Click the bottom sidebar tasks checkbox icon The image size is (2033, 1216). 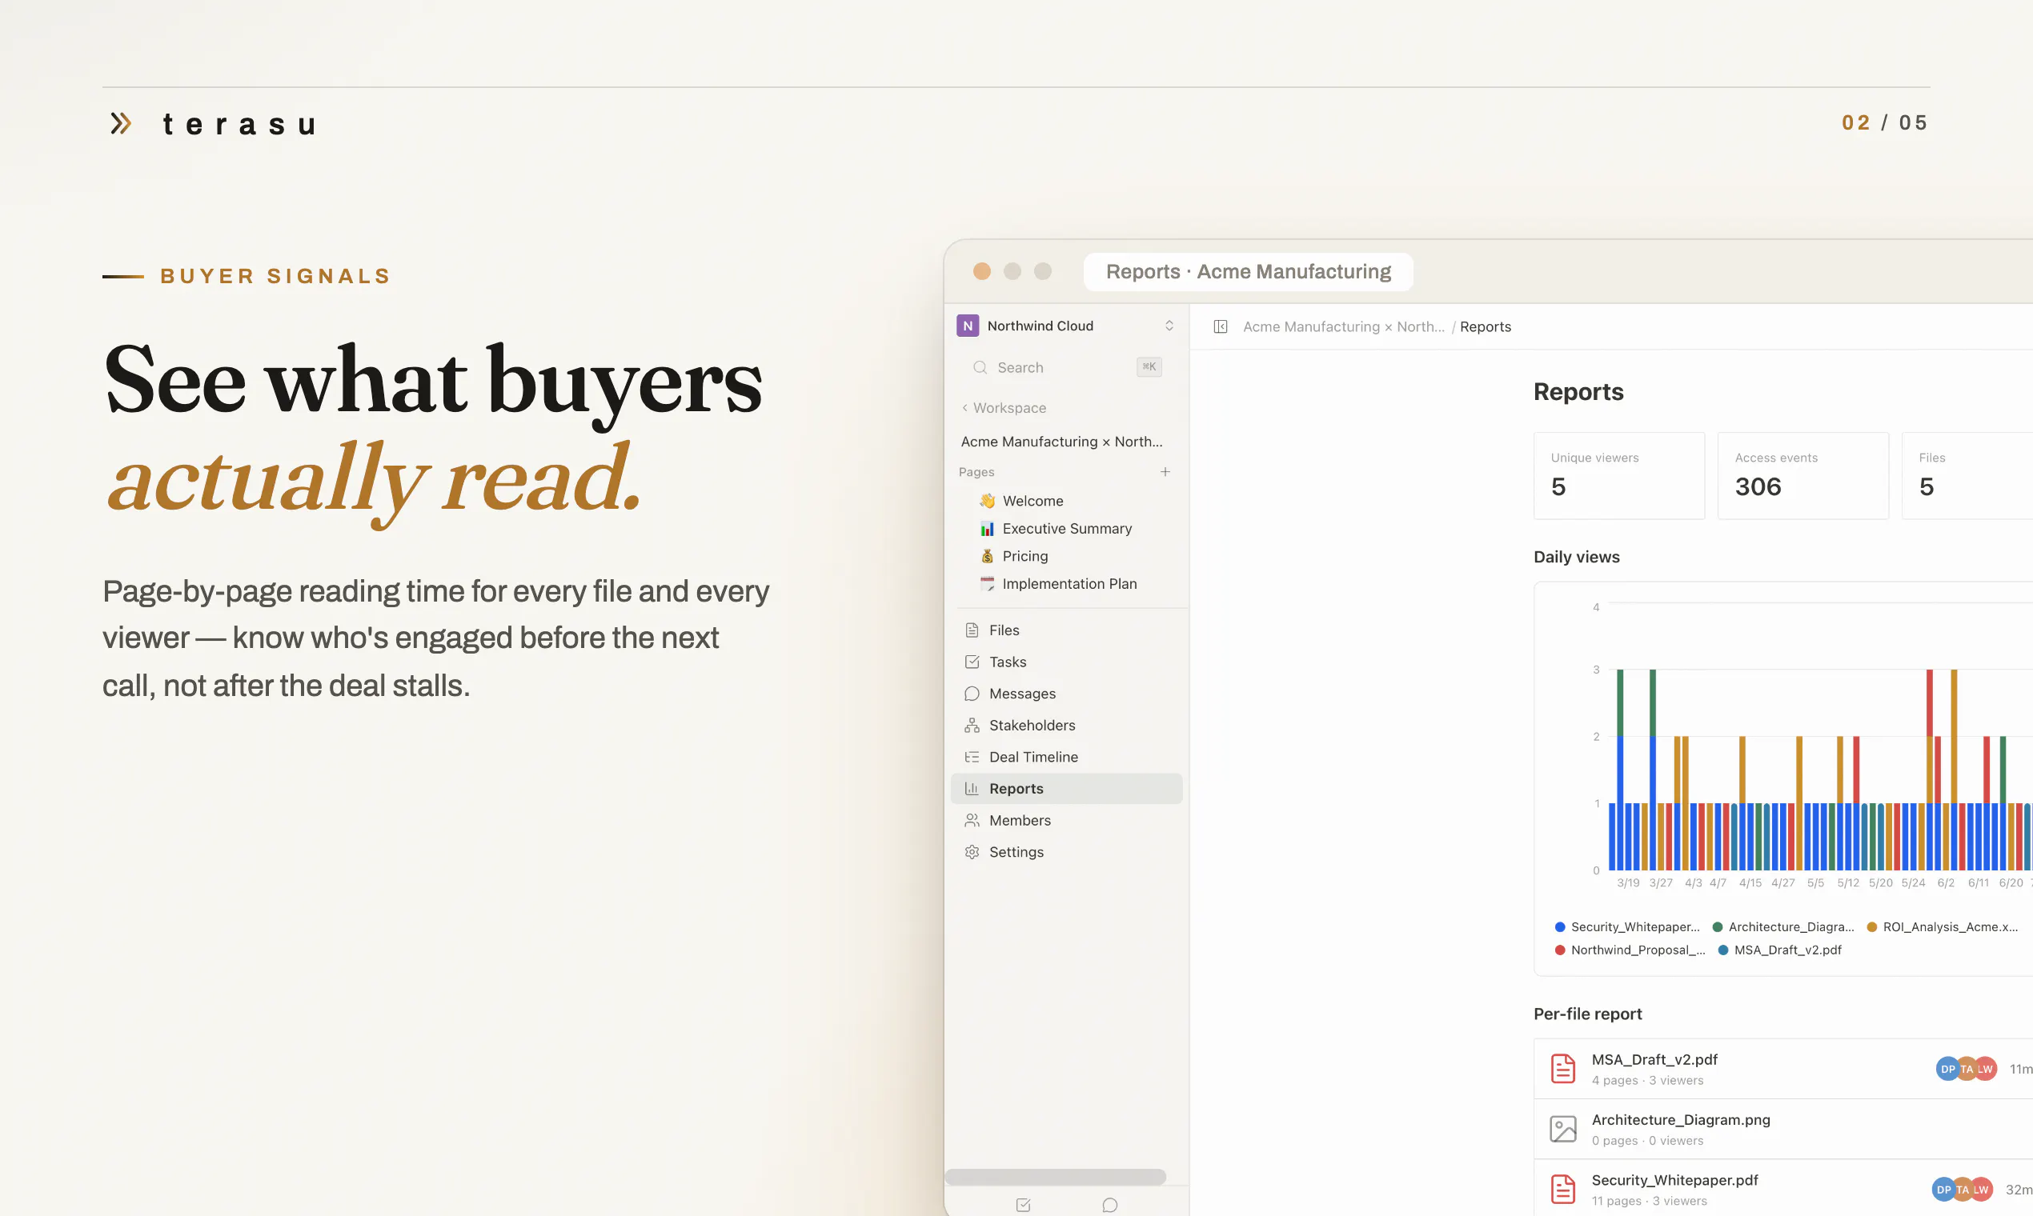1022,1205
